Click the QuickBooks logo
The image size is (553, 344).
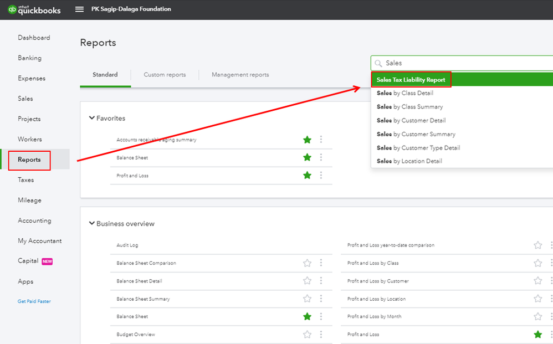(34, 9)
